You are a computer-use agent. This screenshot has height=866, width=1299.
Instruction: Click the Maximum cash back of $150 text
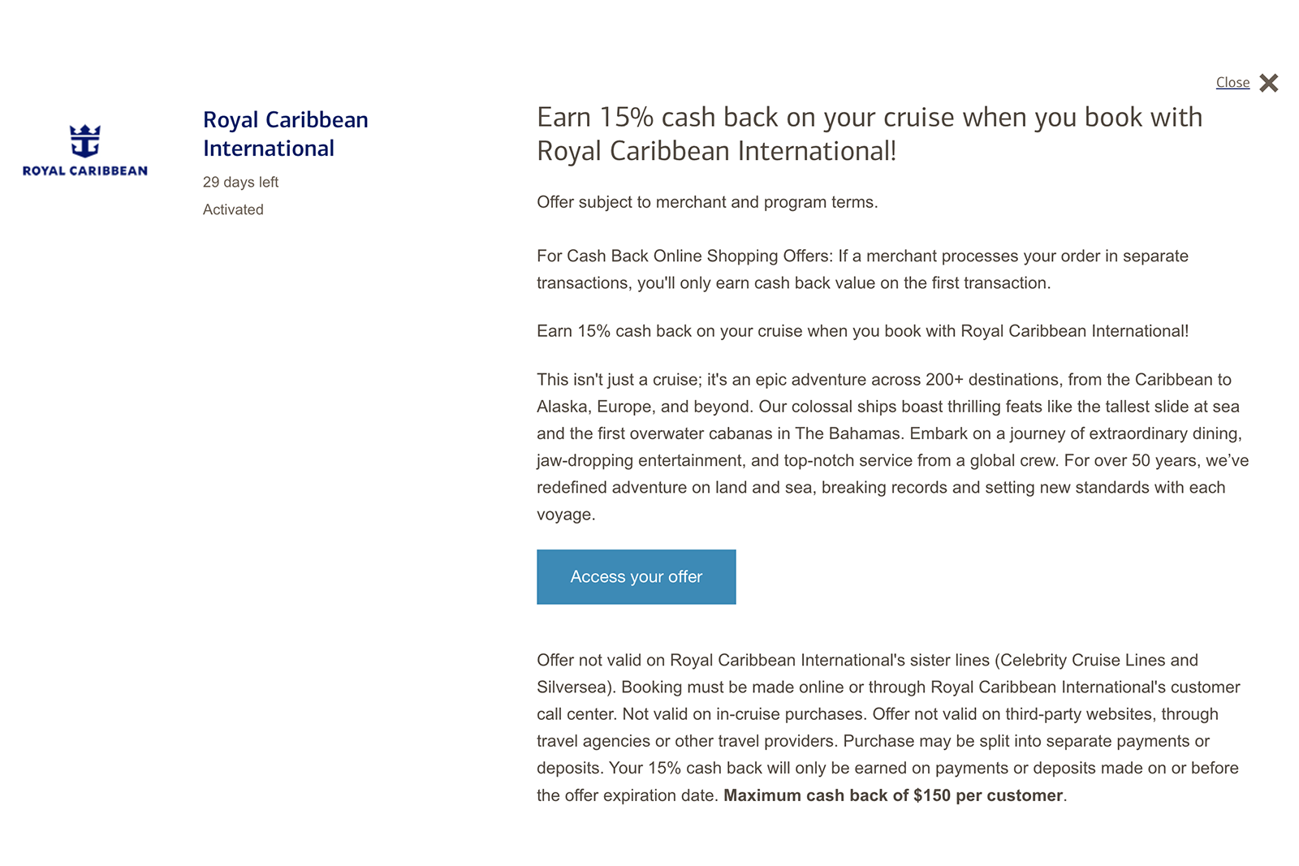coord(891,795)
